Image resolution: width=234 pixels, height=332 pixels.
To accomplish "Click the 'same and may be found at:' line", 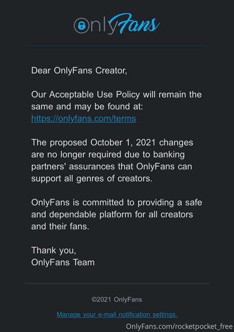I will click(x=87, y=106).
